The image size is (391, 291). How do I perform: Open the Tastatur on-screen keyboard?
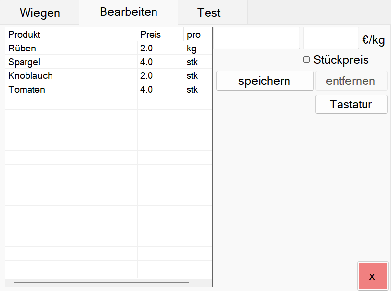[351, 104]
